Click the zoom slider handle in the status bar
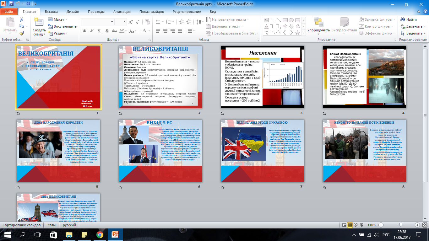429x241 pixels. [401, 225]
